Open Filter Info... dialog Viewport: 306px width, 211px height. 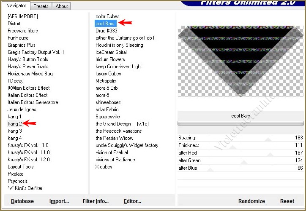96,201
